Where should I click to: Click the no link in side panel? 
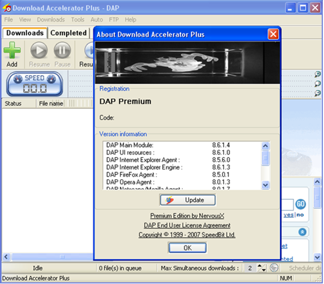click(300, 215)
